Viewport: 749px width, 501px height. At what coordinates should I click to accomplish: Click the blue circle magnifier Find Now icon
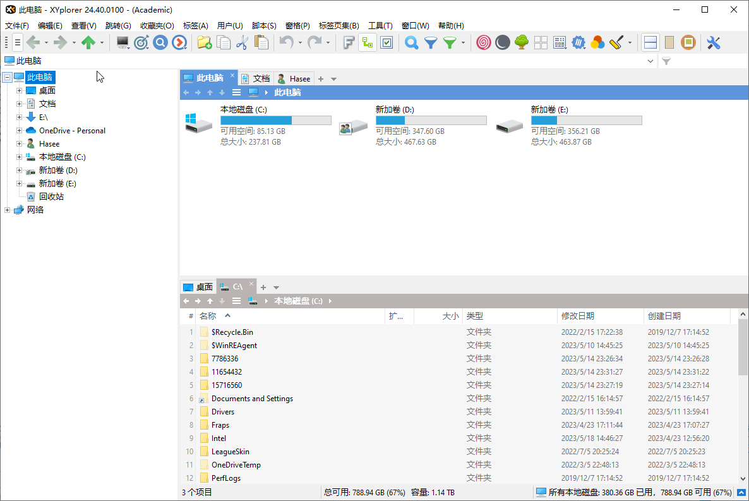(x=160, y=42)
